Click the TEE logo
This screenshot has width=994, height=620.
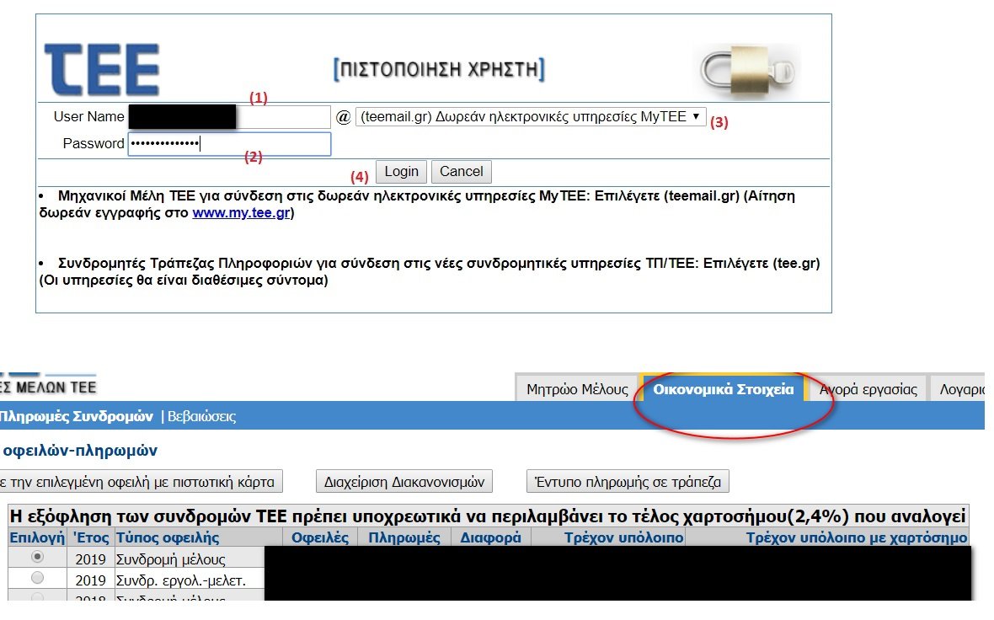[x=102, y=69]
